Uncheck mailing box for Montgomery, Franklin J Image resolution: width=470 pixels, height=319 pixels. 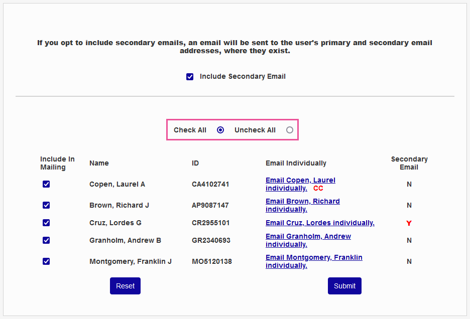pos(46,261)
